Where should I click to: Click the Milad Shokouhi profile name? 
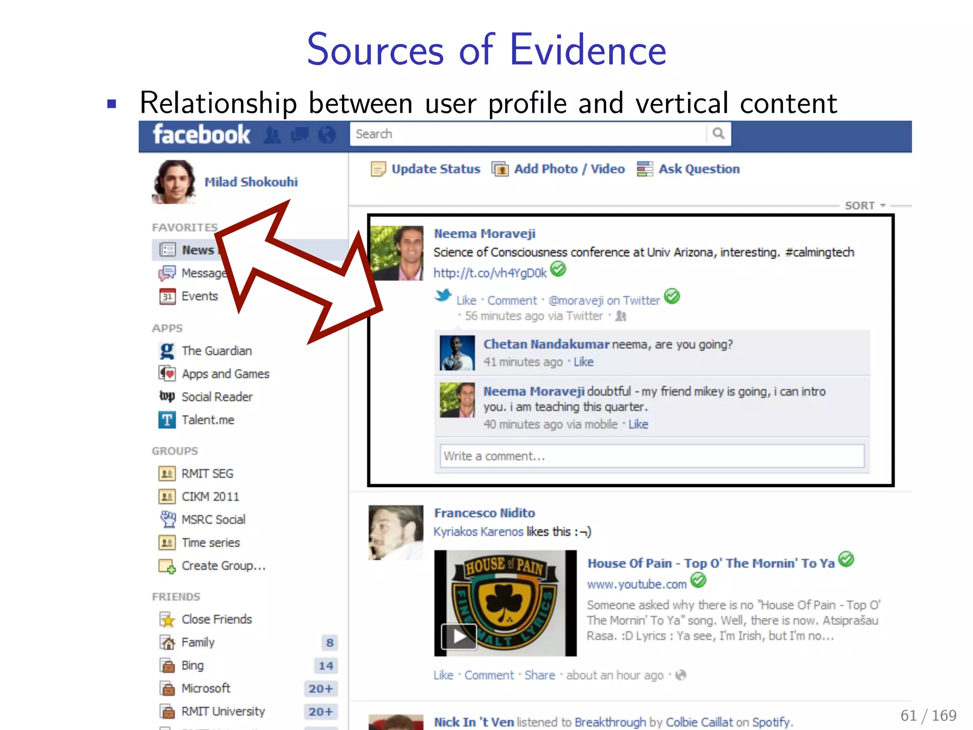point(251,182)
